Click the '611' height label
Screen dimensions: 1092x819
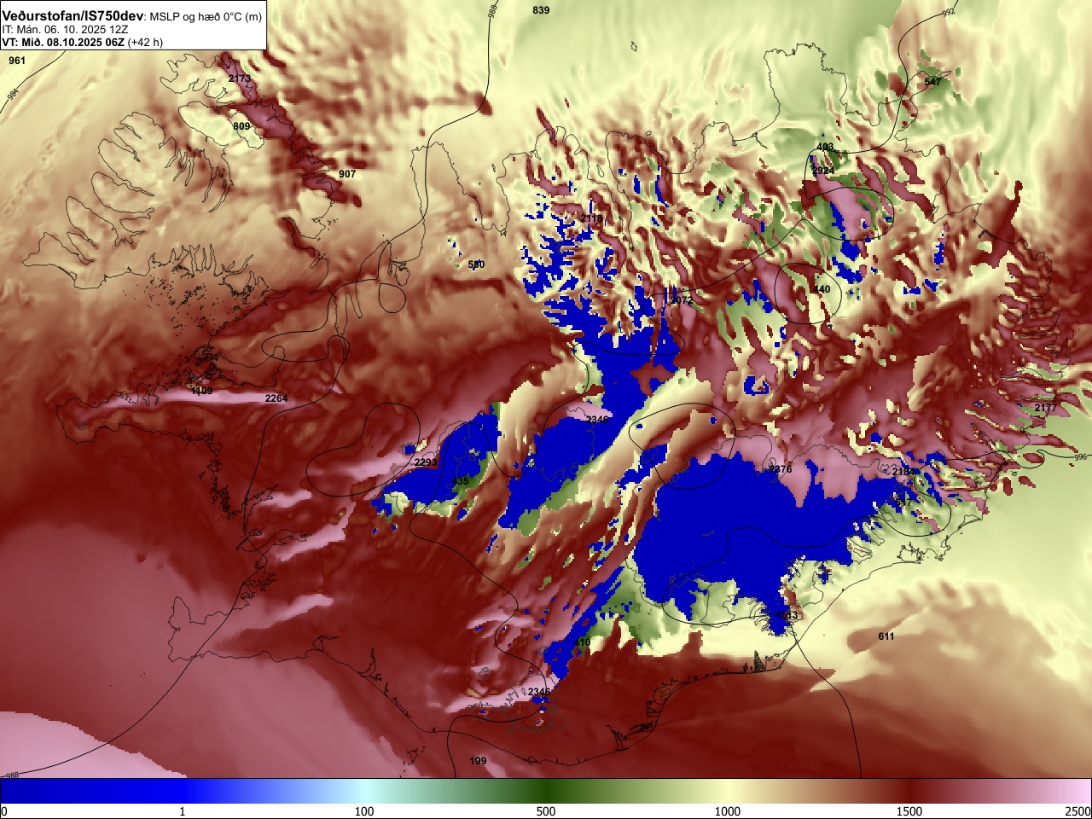click(x=886, y=636)
